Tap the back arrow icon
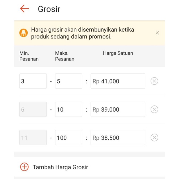This screenshot has width=179, height=179. 24,9
